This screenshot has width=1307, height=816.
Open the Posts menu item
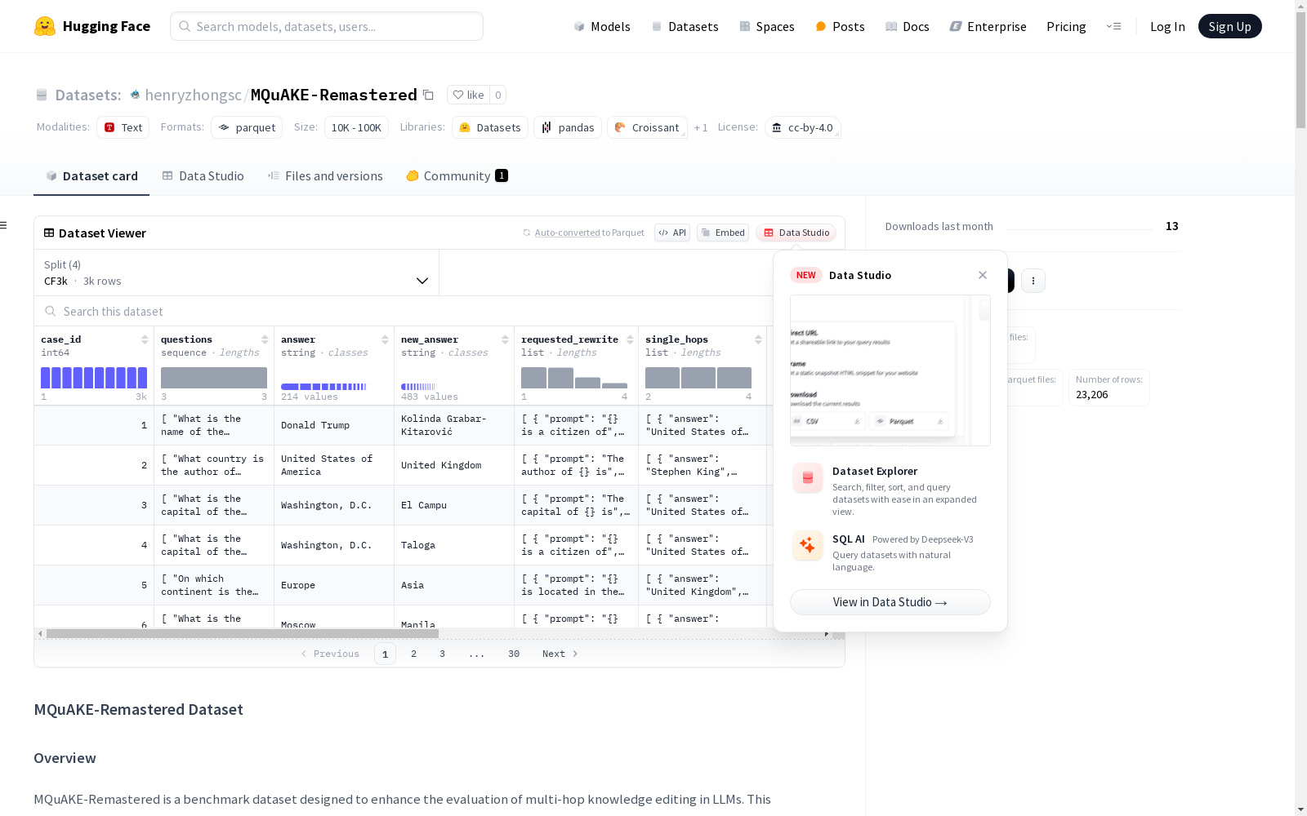840,26
